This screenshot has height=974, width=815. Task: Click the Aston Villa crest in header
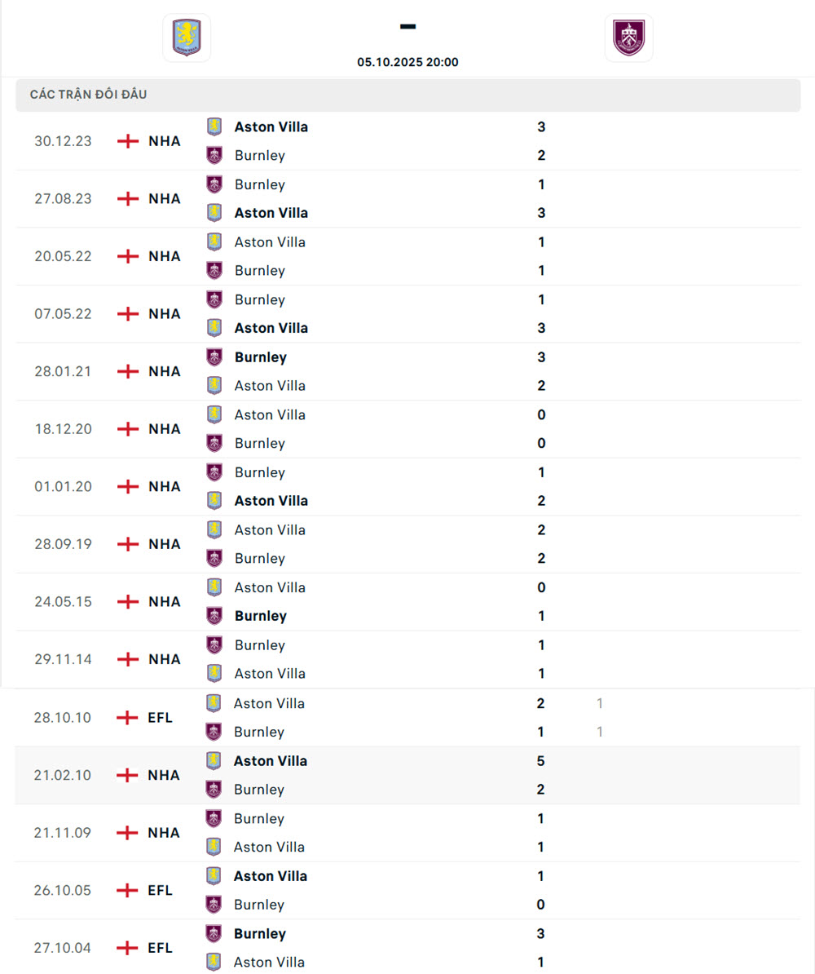click(x=187, y=38)
